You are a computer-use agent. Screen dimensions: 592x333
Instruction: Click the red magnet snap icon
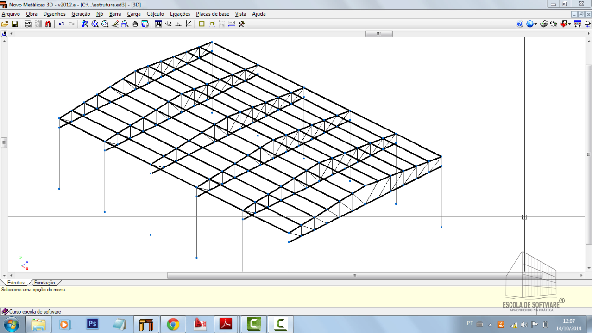(x=48, y=24)
